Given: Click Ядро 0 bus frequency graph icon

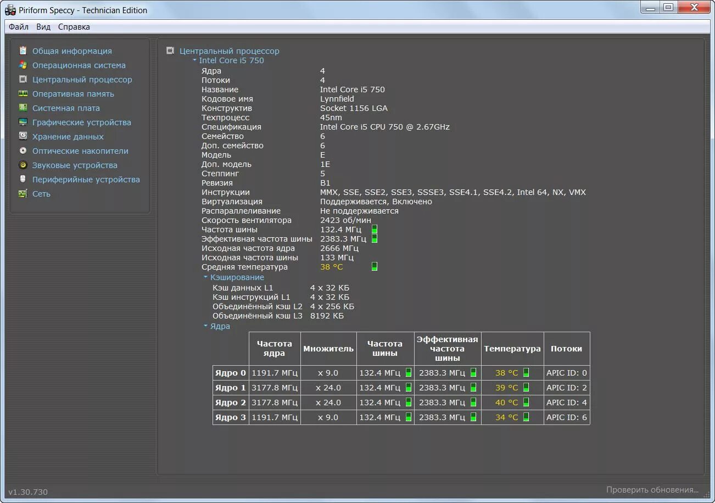Looking at the screenshot, I should pyautogui.click(x=409, y=372).
